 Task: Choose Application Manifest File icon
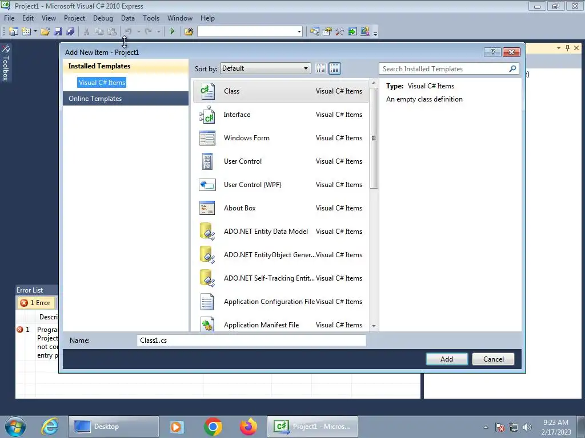207,324
